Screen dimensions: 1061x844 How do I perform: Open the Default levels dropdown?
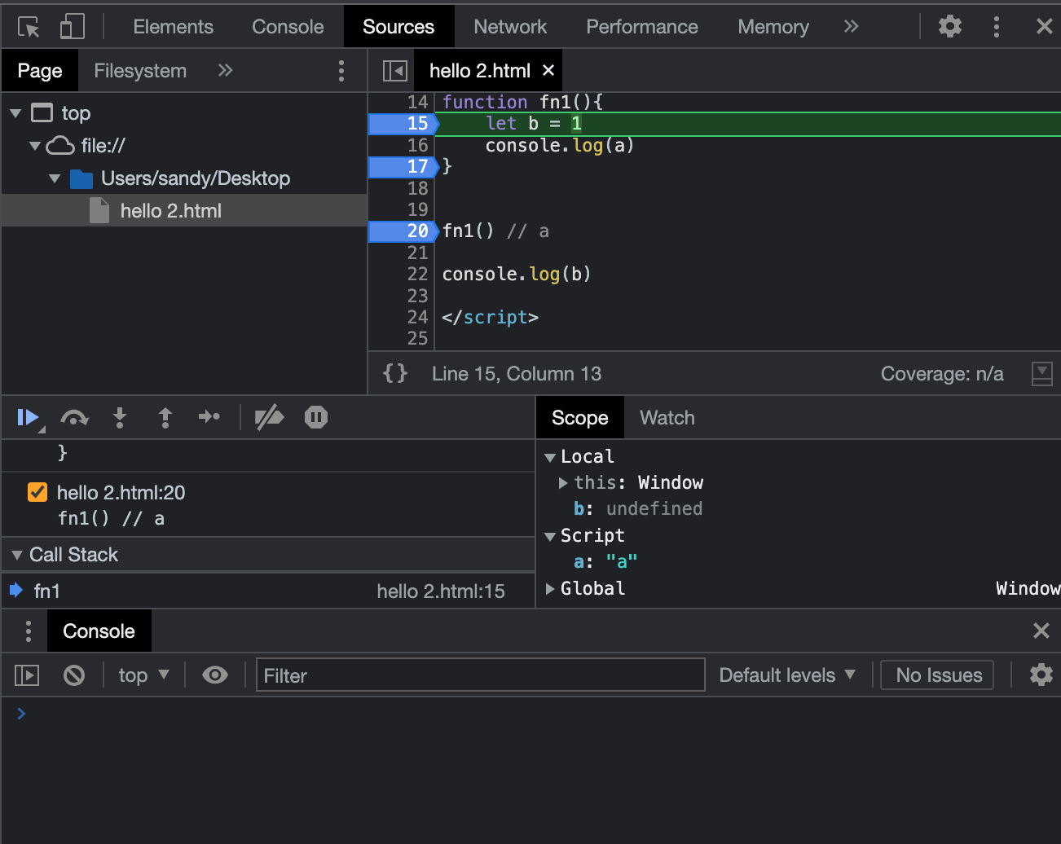click(x=787, y=675)
